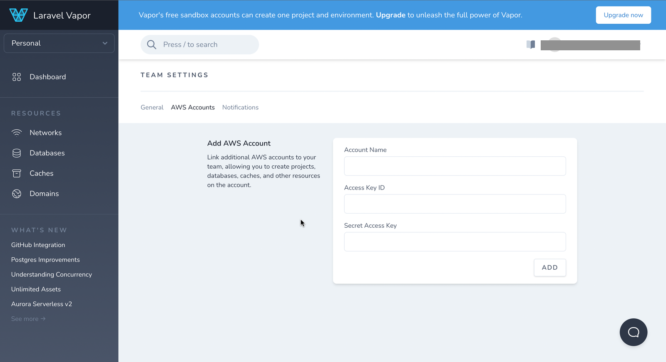Open the redacted user account menu

(x=590, y=45)
